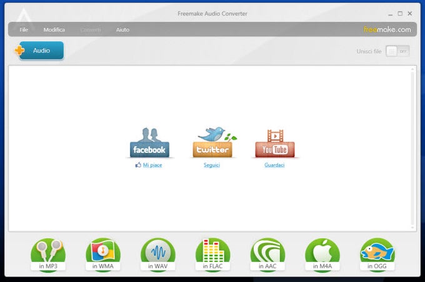Click the orange plus icon beside Audio
This screenshot has width=425, height=282.
coord(19,51)
